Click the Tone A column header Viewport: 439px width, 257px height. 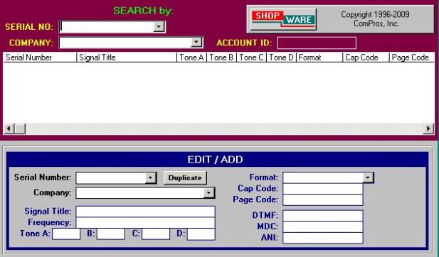click(x=192, y=58)
